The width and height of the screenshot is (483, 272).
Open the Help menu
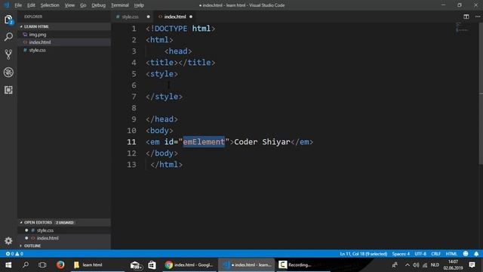[x=139, y=5]
